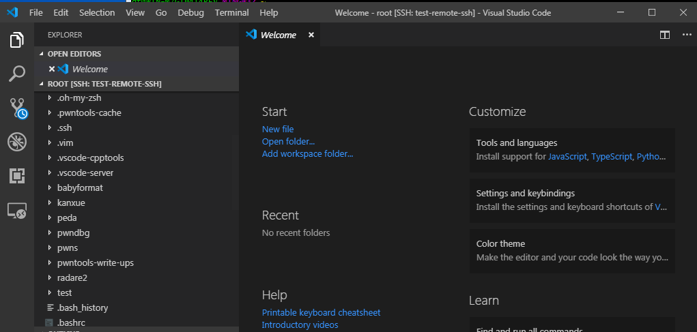Click the .bash_history file icon
The image size is (697, 332).
click(51, 307)
